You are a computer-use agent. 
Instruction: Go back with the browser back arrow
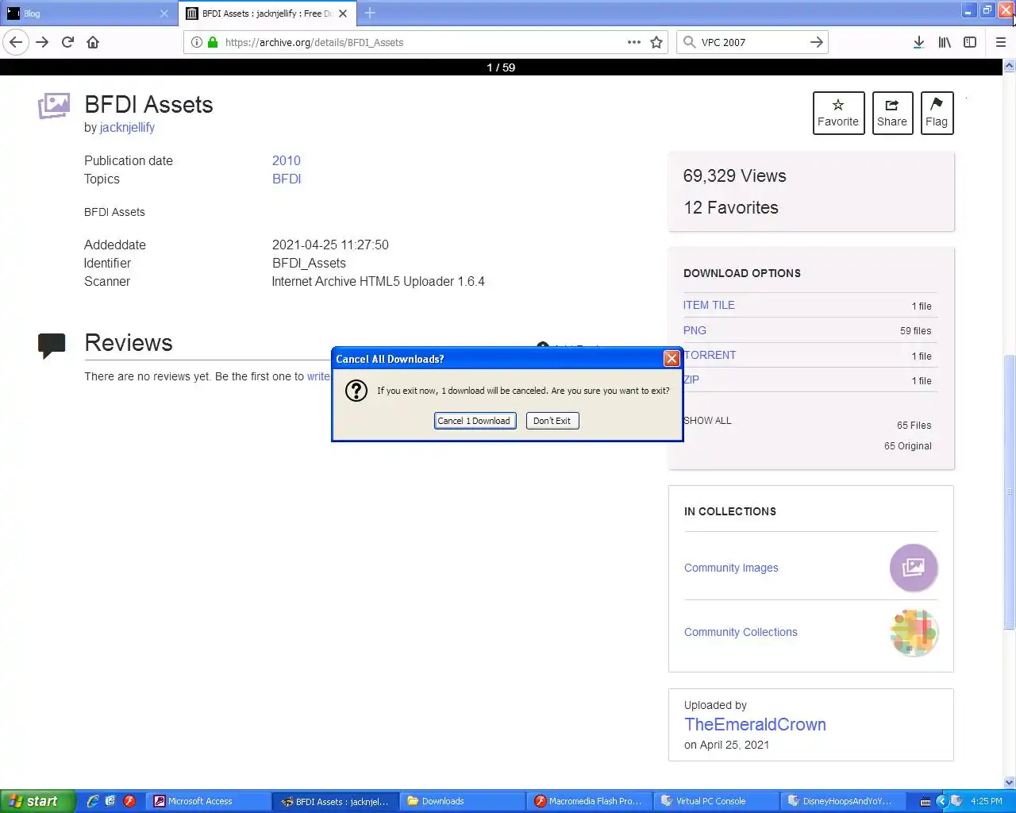(x=16, y=42)
